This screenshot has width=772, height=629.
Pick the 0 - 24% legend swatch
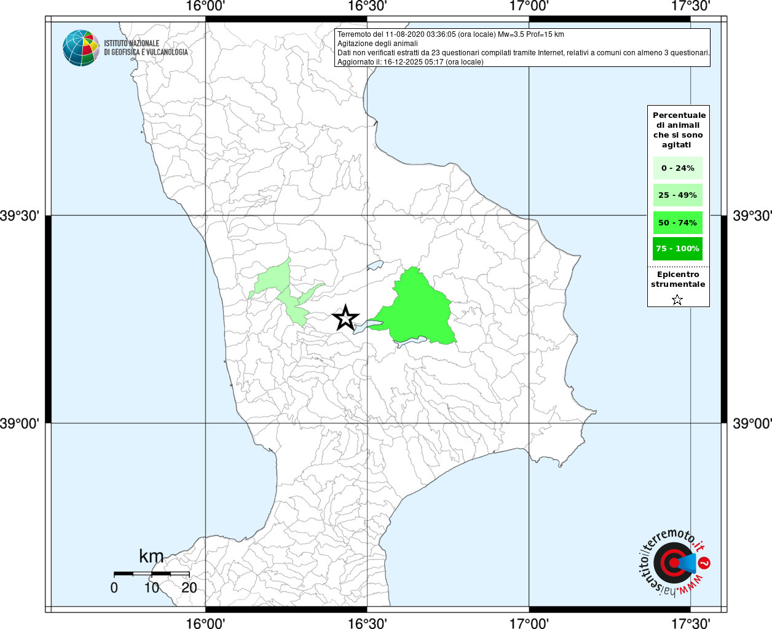[x=677, y=168]
